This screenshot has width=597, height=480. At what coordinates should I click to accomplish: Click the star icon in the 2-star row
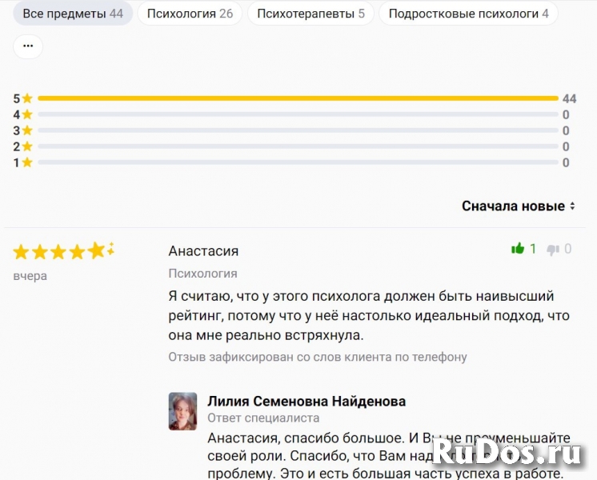tap(27, 146)
